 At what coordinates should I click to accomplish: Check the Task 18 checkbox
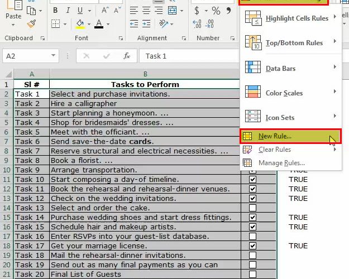pos(252,255)
